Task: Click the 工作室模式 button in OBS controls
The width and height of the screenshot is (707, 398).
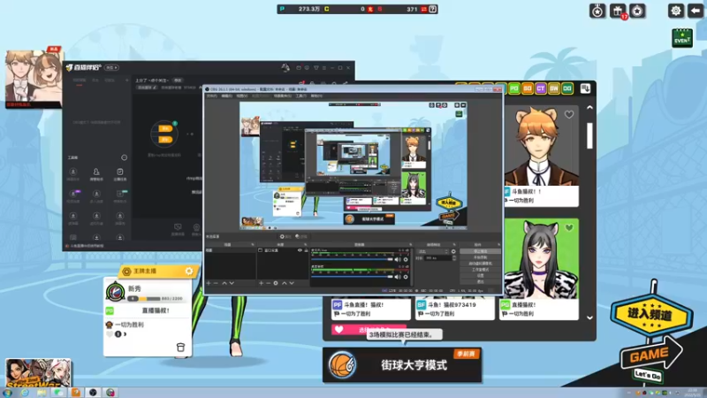Action: (480, 270)
